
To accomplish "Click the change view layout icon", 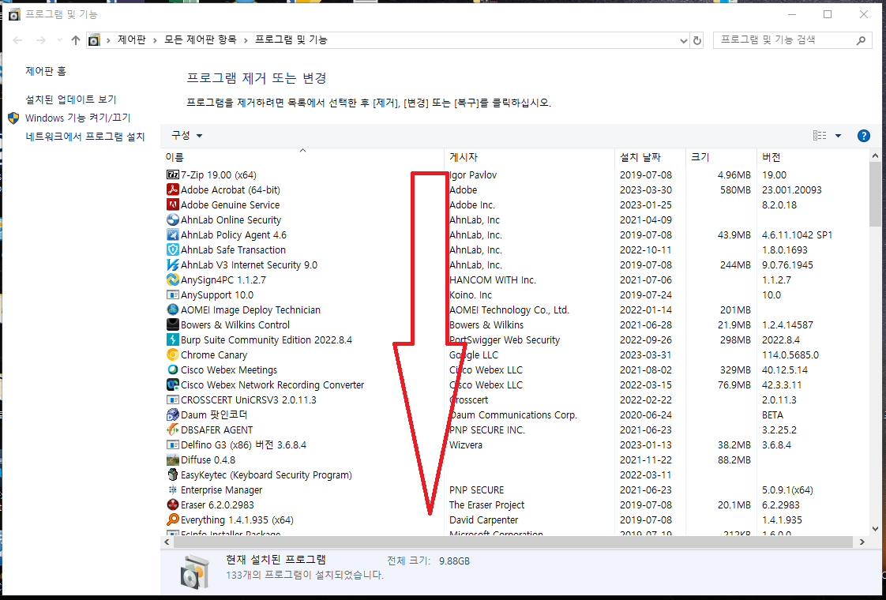I will pos(820,136).
